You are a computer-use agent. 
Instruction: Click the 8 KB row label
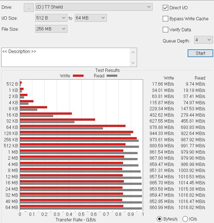[13, 109]
